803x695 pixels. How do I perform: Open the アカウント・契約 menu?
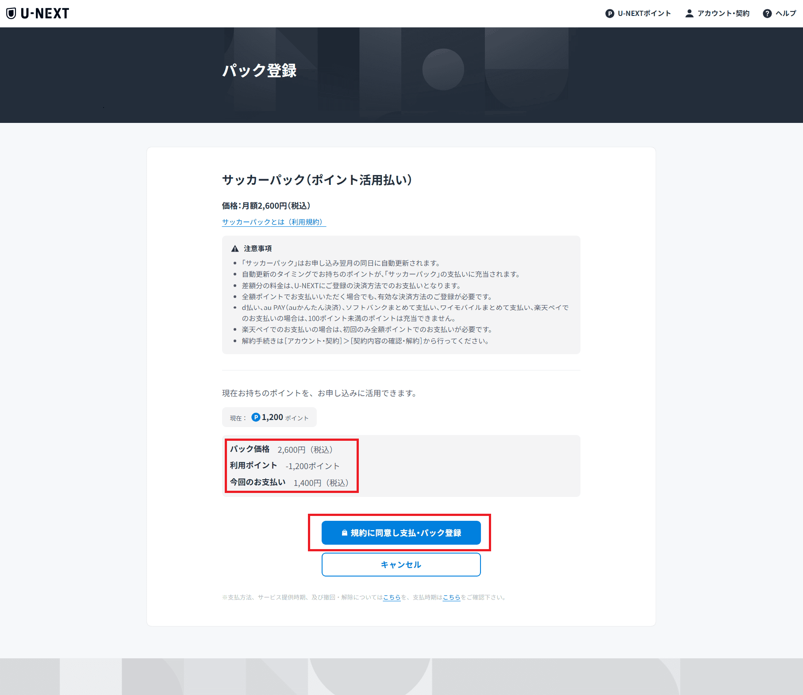tap(723, 14)
